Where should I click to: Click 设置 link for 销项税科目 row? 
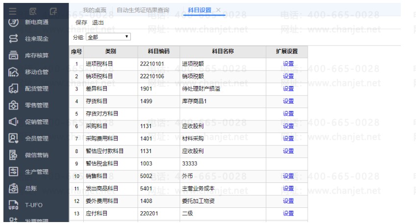[x=288, y=76]
